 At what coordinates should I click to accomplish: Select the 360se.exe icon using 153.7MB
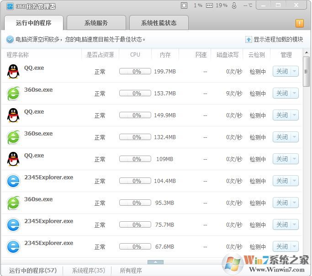(13, 93)
